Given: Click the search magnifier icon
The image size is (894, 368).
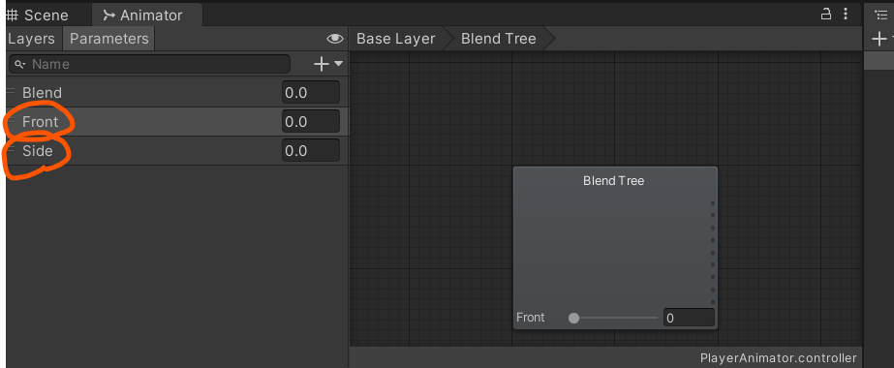Looking at the screenshot, I should pyautogui.click(x=20, y=64).
